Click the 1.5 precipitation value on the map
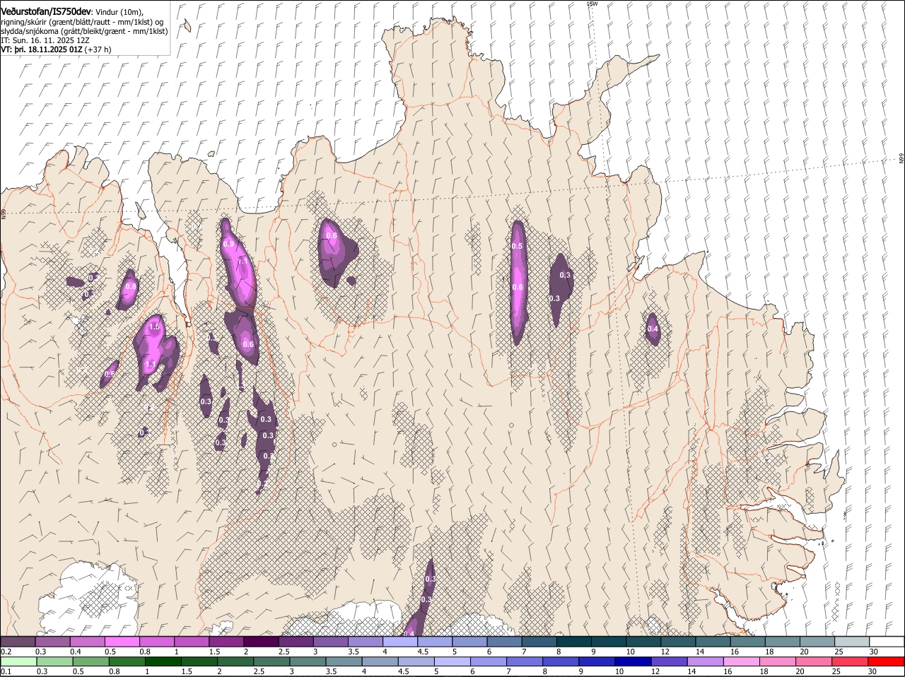 click(x=155, y=327)
